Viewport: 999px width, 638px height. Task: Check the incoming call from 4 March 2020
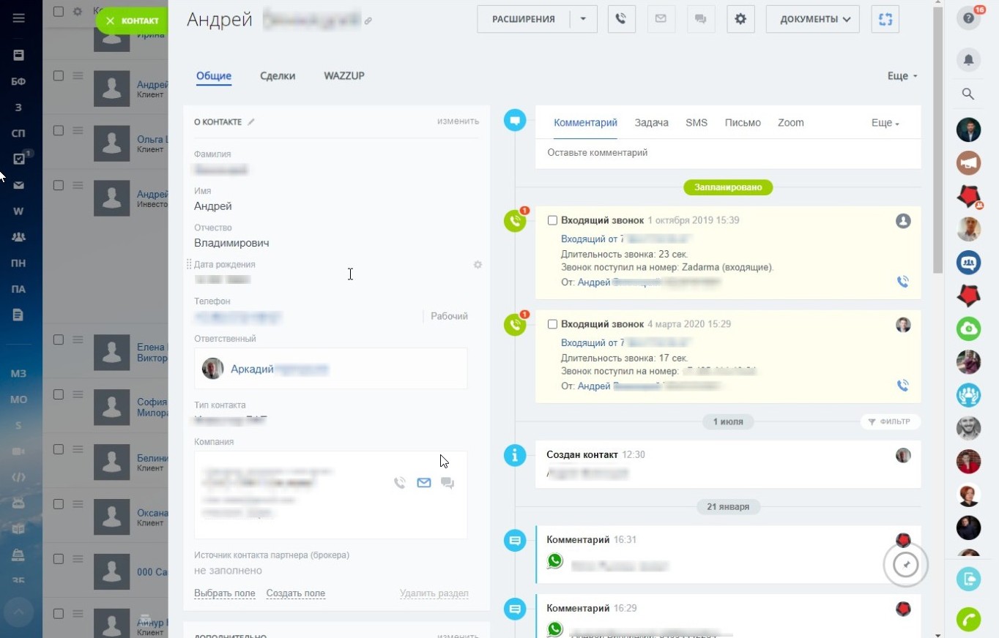coord(552,324)
